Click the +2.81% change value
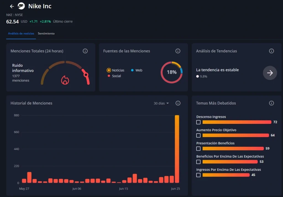Viewport: 283px width, 197px height. pyautogui.click(x=45, y=22)
